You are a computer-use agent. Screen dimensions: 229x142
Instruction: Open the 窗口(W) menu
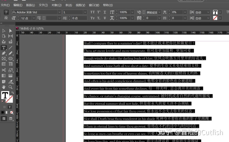94,5
